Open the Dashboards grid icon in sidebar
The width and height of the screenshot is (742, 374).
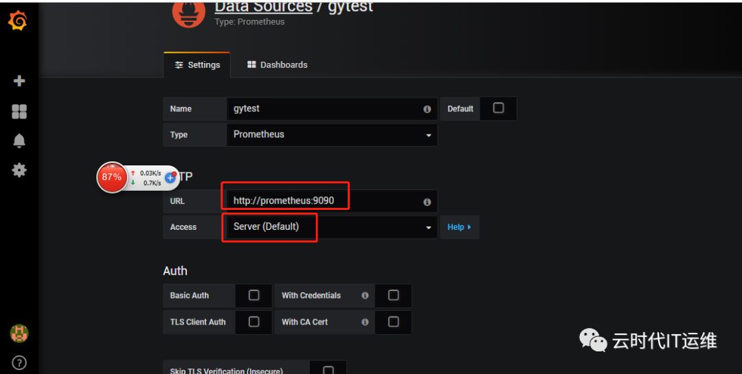click(19, 112)
